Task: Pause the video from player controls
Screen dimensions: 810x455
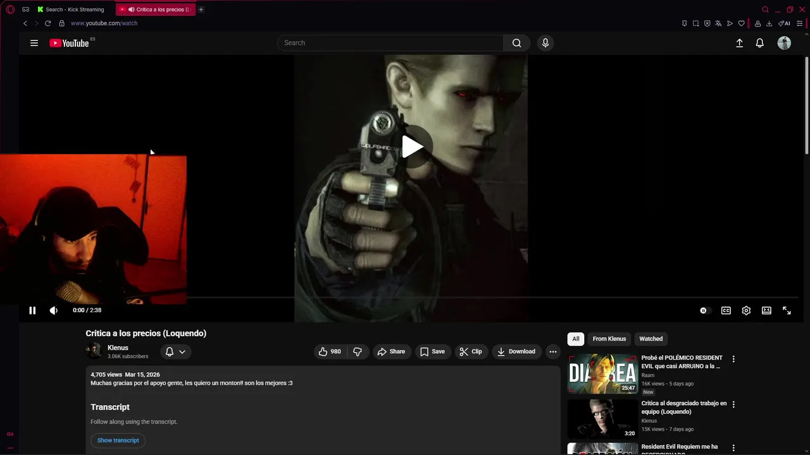Action: point(32,310)
